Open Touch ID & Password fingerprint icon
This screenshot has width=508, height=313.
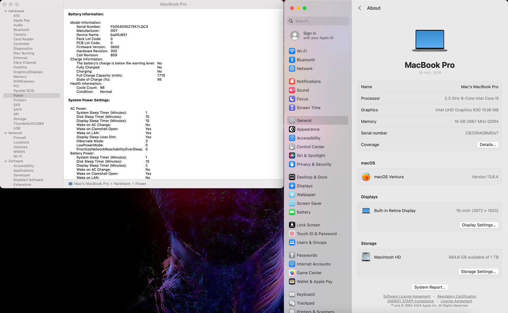coord(292,234)
